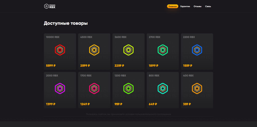Click the Promo RBX logo
This screenshot has height=127, width=257.
click(x=50, y=6)
